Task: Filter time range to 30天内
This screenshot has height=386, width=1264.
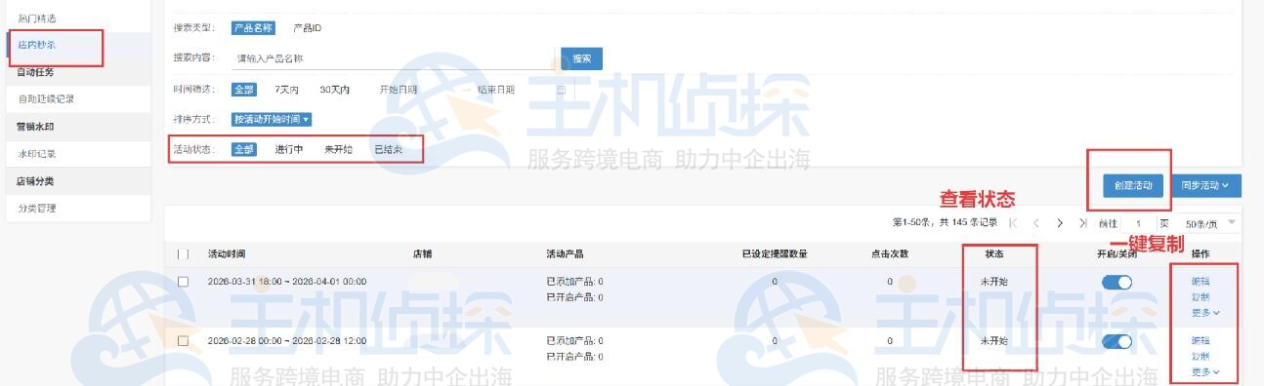Action: pyautogui.click(x=334, y=90)
